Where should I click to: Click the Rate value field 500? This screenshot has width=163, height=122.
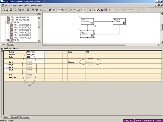[x=36, y=57]
